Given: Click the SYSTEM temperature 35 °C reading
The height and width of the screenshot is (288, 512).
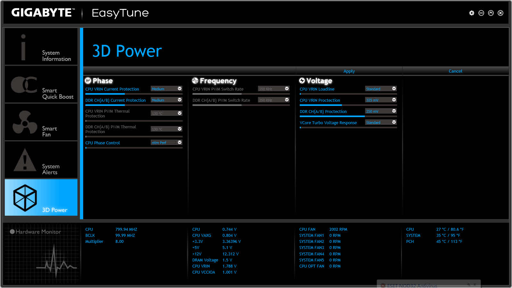Looking at the screenshot, I should 448,236.
